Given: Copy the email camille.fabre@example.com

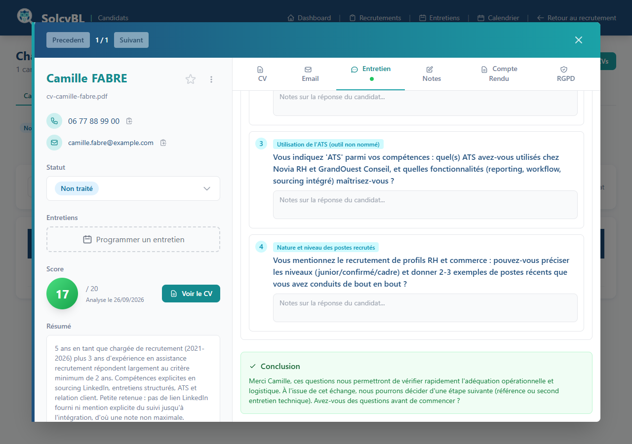Looking at the screenshot, I should [x=163, y=143].
